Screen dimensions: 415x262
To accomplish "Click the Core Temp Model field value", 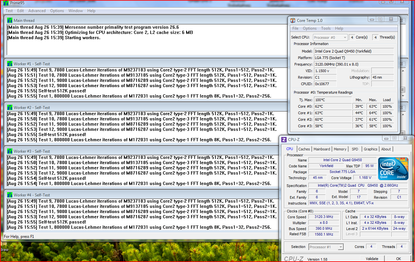I will coord(354,51).
